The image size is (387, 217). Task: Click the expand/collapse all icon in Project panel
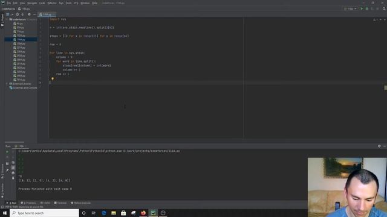coord(22,14)
